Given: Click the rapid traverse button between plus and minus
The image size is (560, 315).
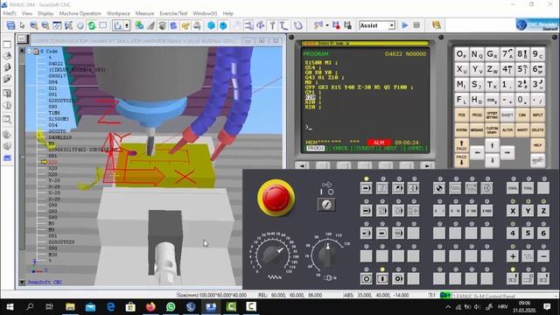Looking at the screenshot, I should (x=528, y=256).
